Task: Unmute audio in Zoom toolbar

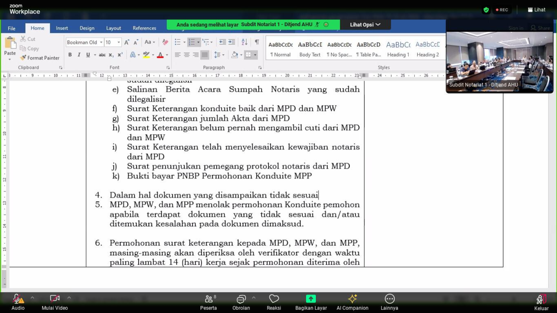Action: pyautogui.click(x=18, y=302)
